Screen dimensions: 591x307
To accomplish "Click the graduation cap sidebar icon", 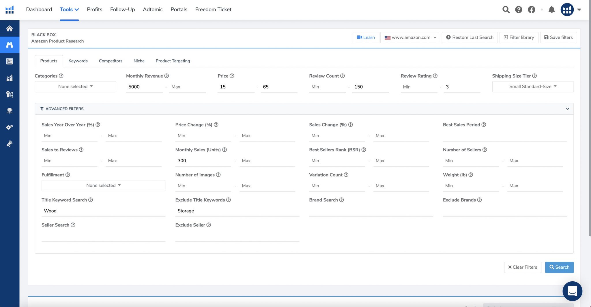I will [10, 111].
